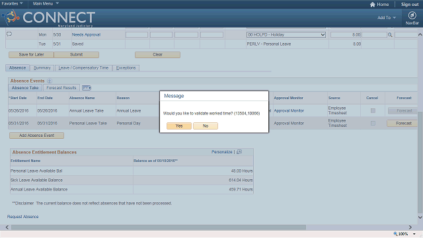Image resolution: width=423 pixels, height=238 pixels.
Task: Open Approval Monitor link for 05/26/2016
Action: (x=289, y=110)
